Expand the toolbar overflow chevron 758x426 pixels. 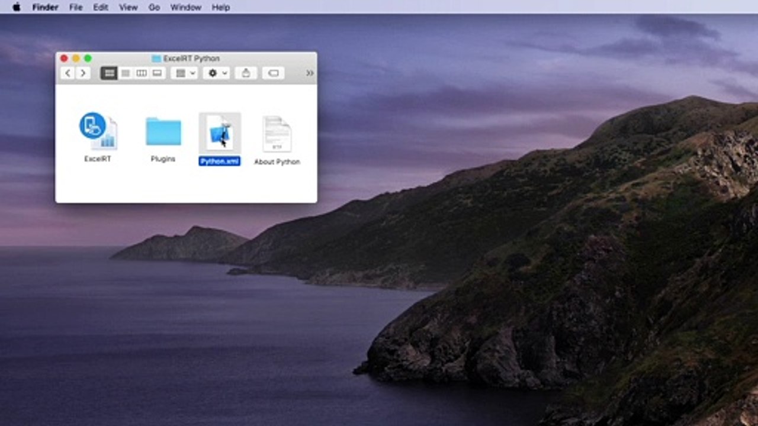[x=309, y=73]
